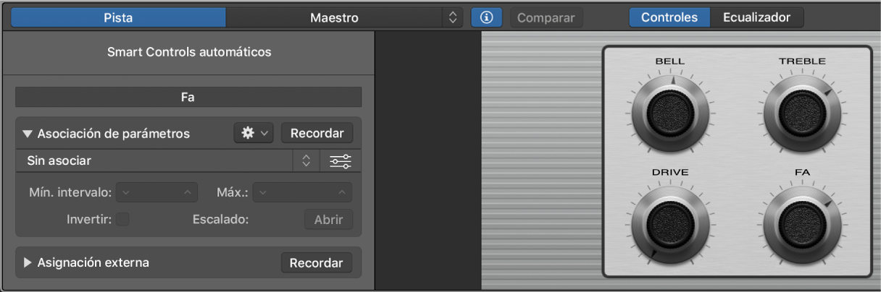Open parameter mapping sliders icon
Viewport: 881px width, 292px height.
[340, 161]
